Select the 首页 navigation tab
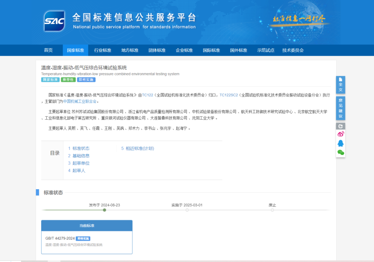 (48, 50)
